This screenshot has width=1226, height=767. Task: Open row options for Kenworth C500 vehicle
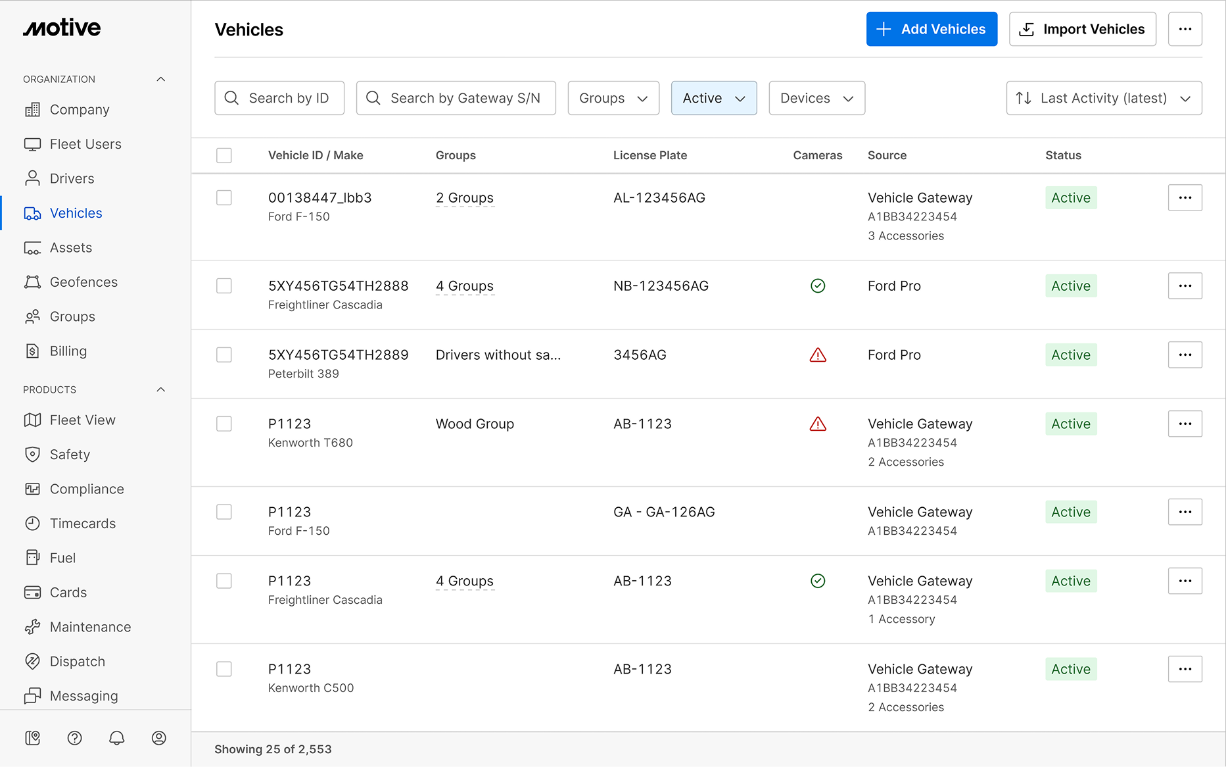(x=1185, y=669)
